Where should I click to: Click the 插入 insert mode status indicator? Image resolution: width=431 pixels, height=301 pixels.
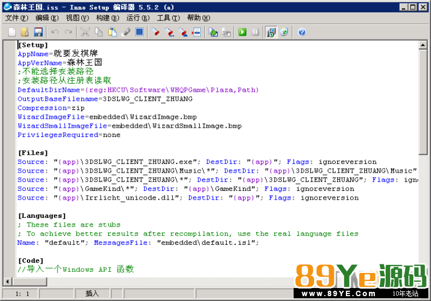click(92, 293)
